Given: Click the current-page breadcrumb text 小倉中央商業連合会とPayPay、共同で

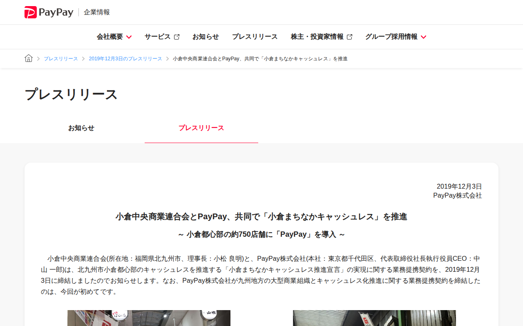Looking at the screenshot, I should point(260,59).
